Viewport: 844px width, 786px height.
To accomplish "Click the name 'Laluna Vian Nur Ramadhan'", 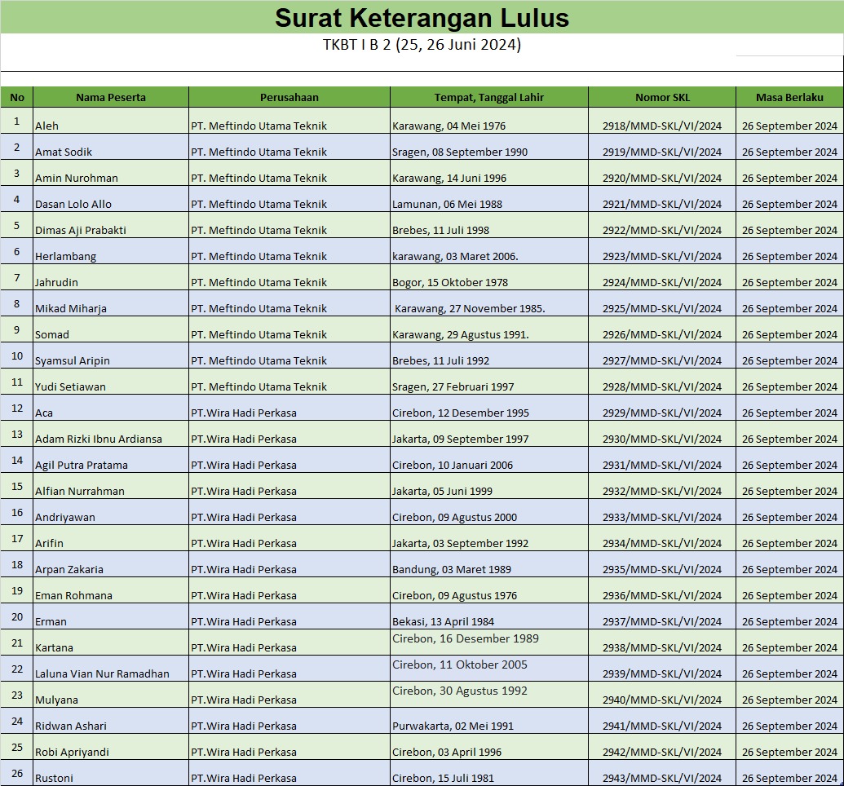I will coord(102,674).
